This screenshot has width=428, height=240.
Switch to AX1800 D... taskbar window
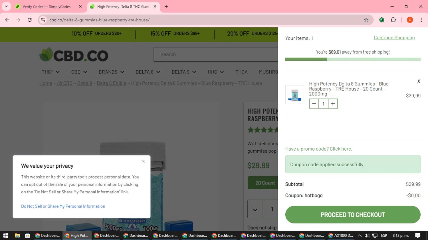tap(341, 235)
